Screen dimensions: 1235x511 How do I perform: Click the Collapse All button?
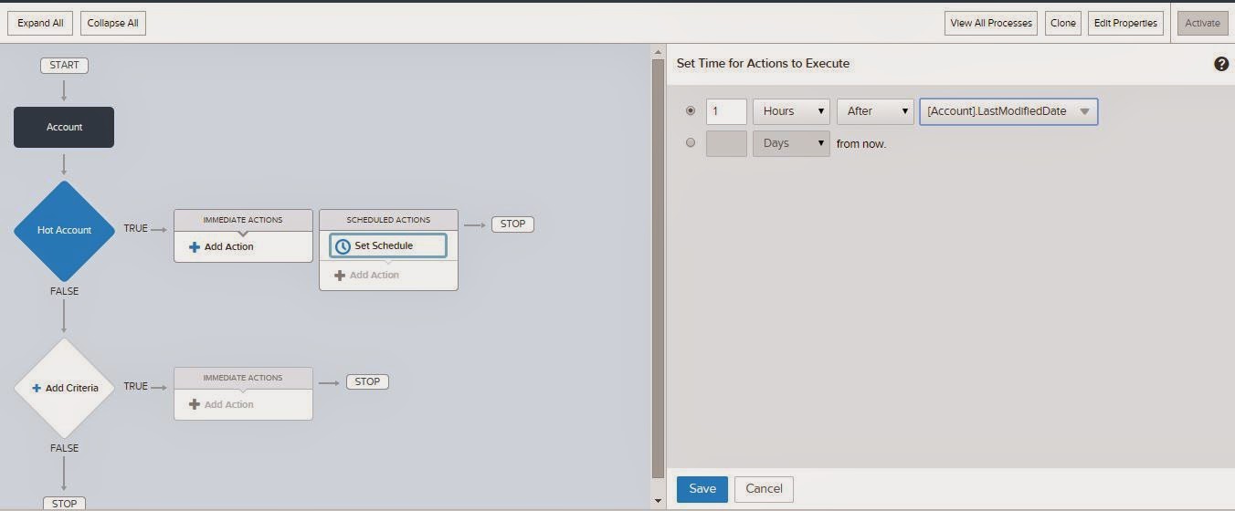tap(113, 23)
